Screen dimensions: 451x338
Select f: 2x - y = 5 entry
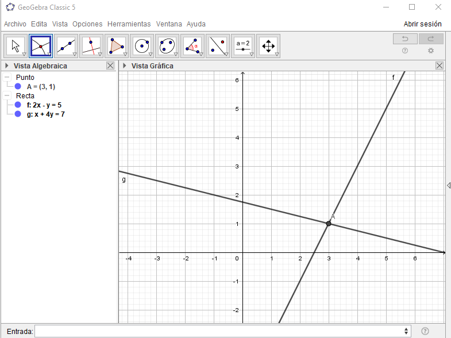(x=44, y=105)
